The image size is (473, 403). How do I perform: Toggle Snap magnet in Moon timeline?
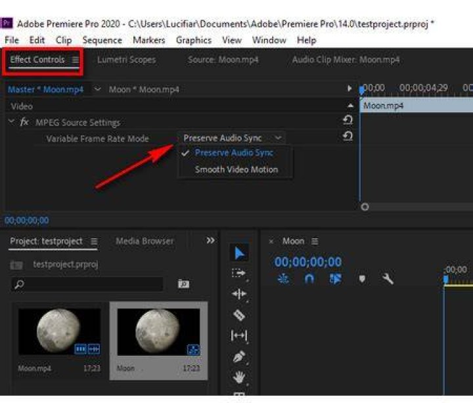(x=309, y=279)
